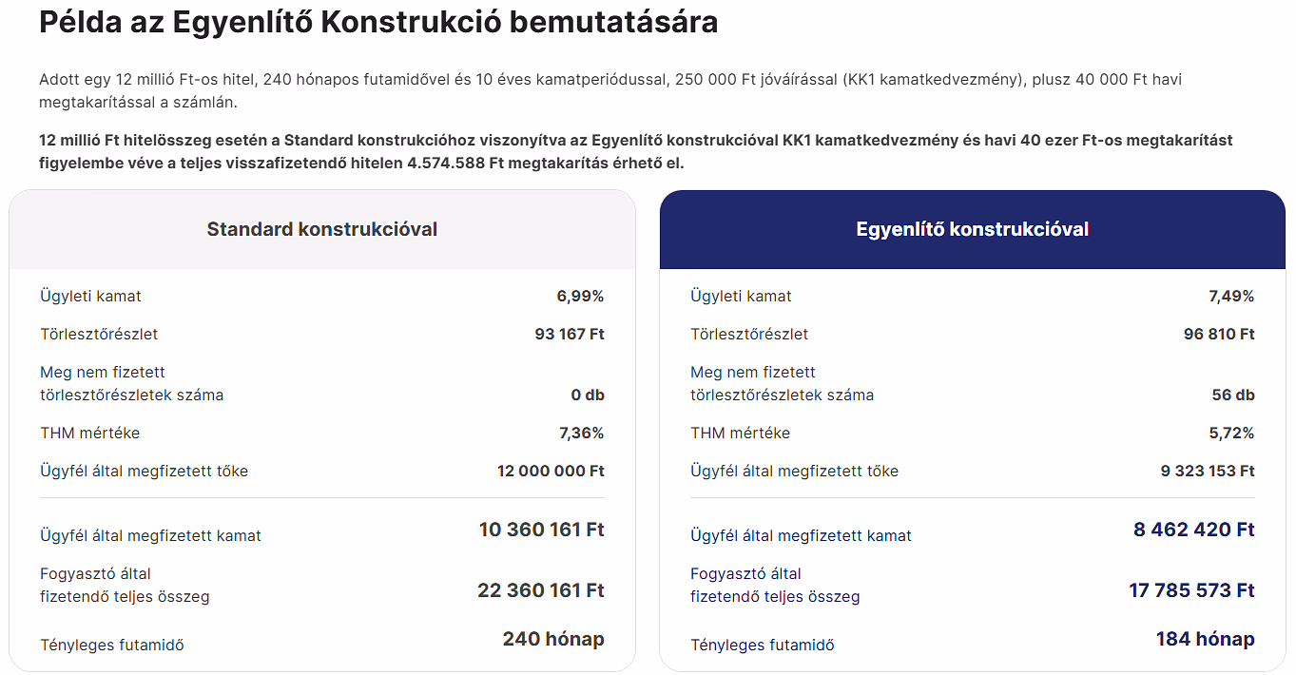The image size is (1296, 675).
Task: Select the "Egyenlítő konstrukcióval" dark blue header
Action: (x=972, y=229)
